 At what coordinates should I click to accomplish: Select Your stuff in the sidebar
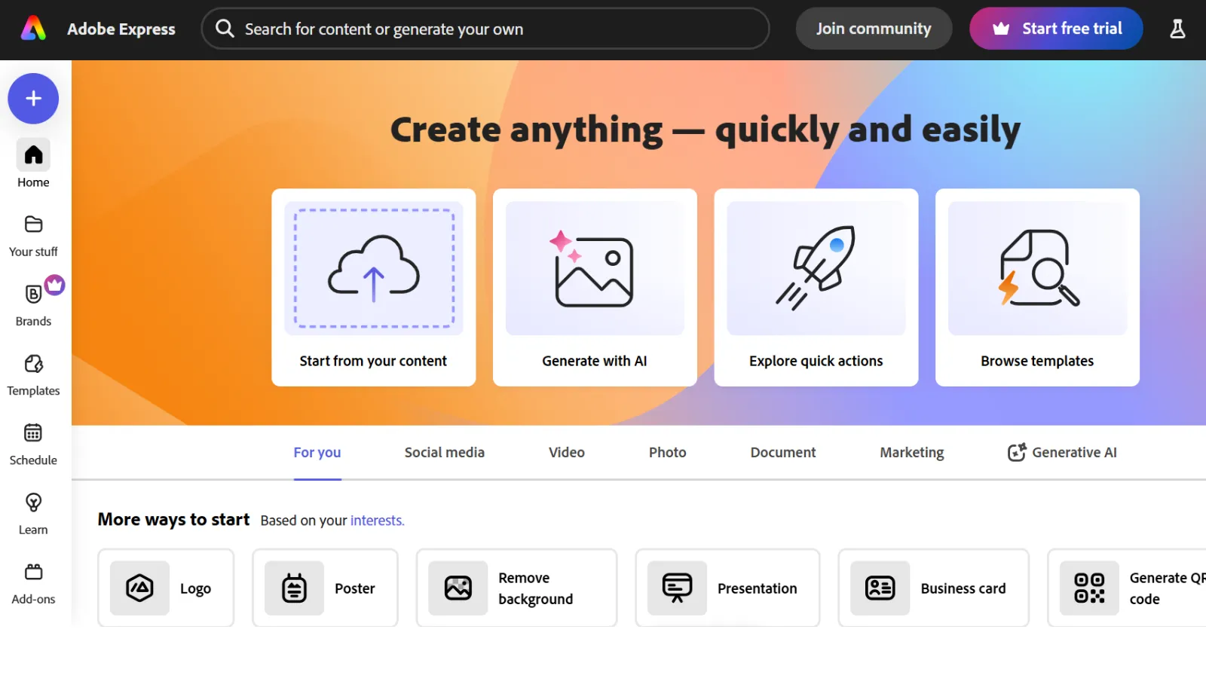click(x=32, y=234)
